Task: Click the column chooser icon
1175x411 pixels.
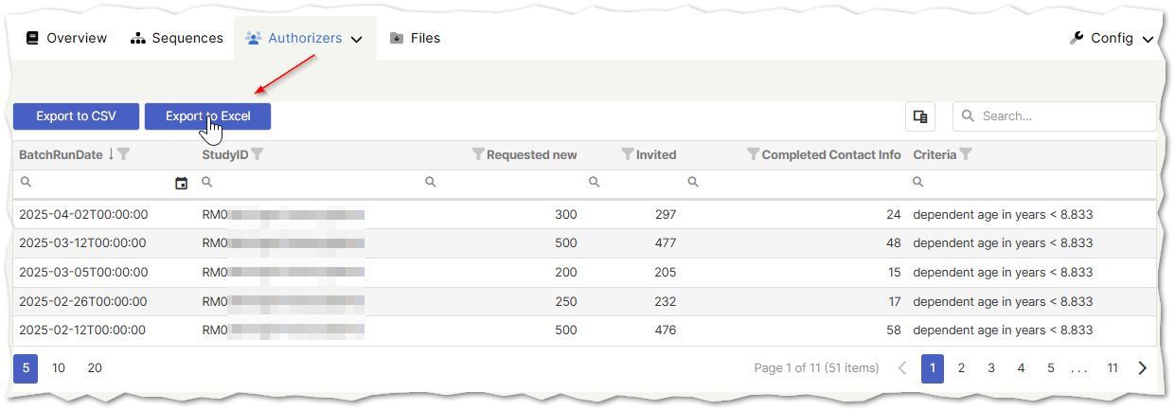Action: click(919, 116)
